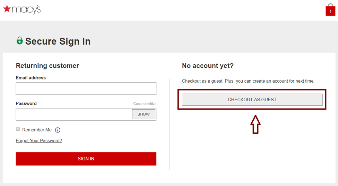This screenshot has height=186, width=338.
Task: Click the Secure Sign In heading
Action: [x=58, y=41]
